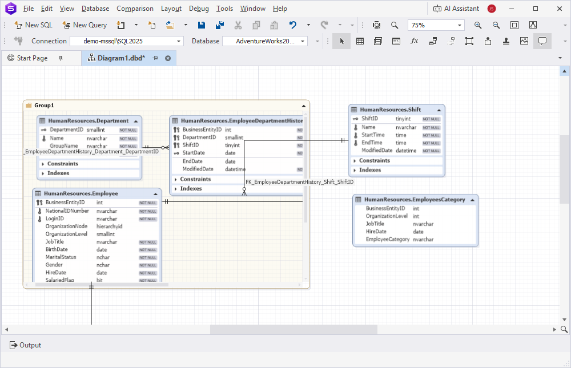Select the New Table tool
571x368 pixels.
[x=360, y=41]
